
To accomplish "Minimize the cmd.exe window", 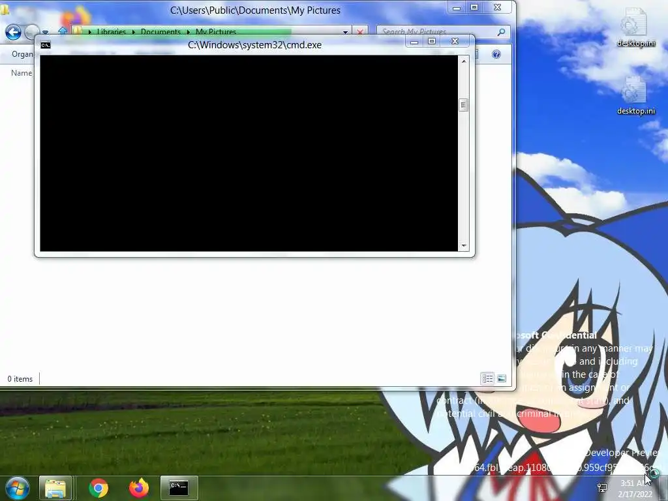I will click(x=414, y=42).
